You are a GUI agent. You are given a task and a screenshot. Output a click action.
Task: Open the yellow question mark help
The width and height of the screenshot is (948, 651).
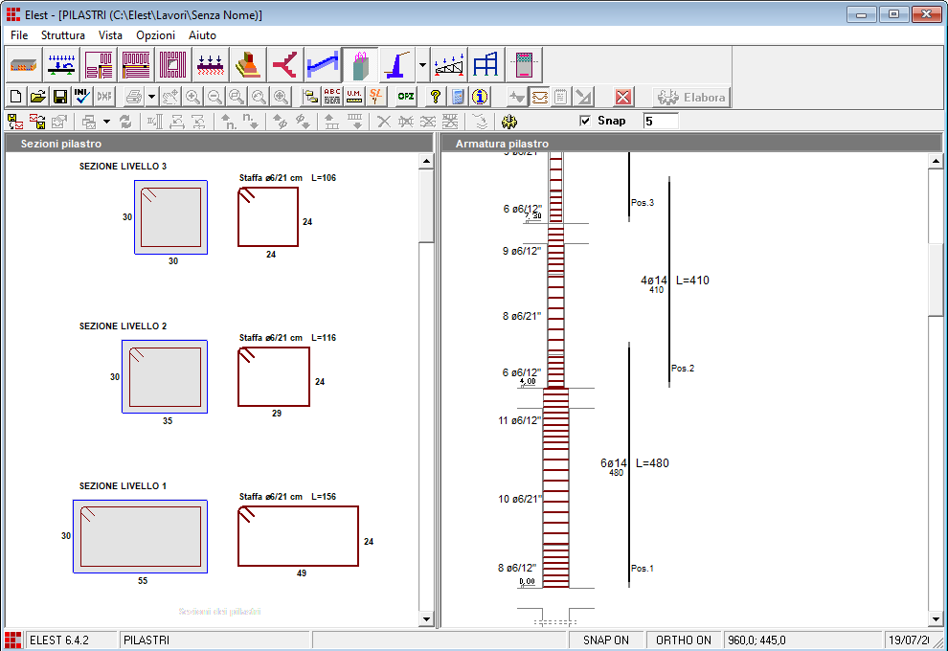pyautogui.click(x=435, y=97)
